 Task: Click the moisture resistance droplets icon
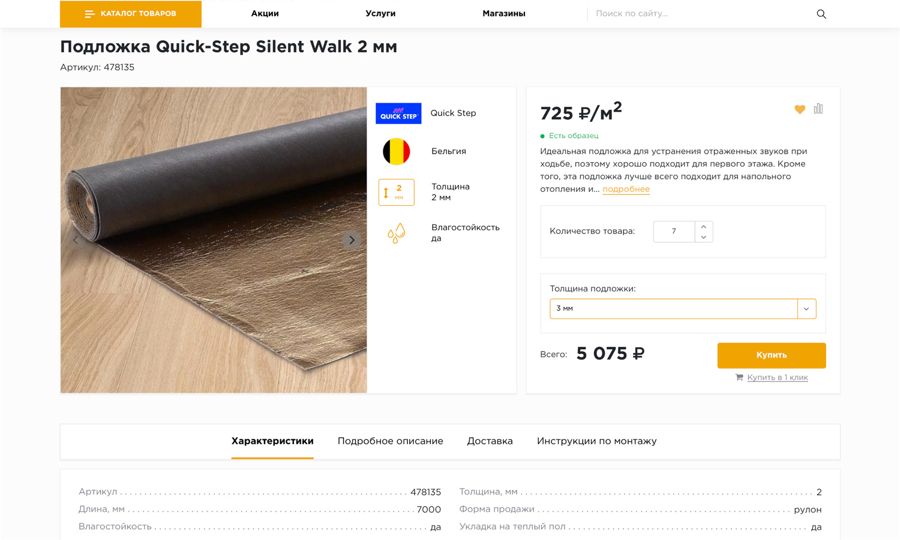[396, 233]
